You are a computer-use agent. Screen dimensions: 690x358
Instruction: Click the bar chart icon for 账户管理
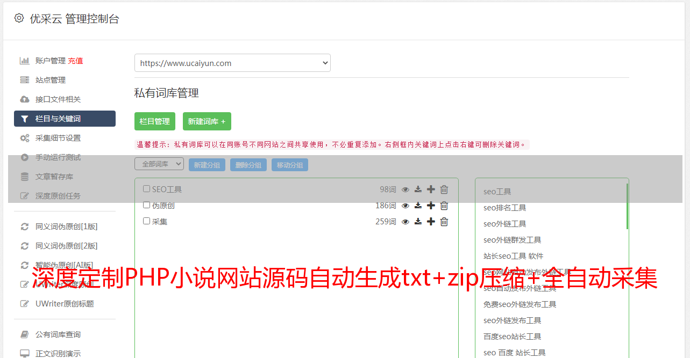click(x=25, y=61)
